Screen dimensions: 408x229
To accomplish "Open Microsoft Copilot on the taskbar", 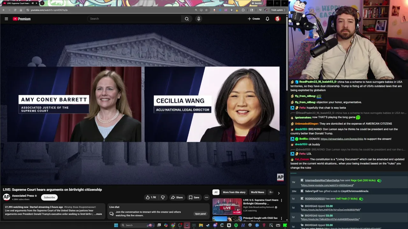I will pos(166,225).
